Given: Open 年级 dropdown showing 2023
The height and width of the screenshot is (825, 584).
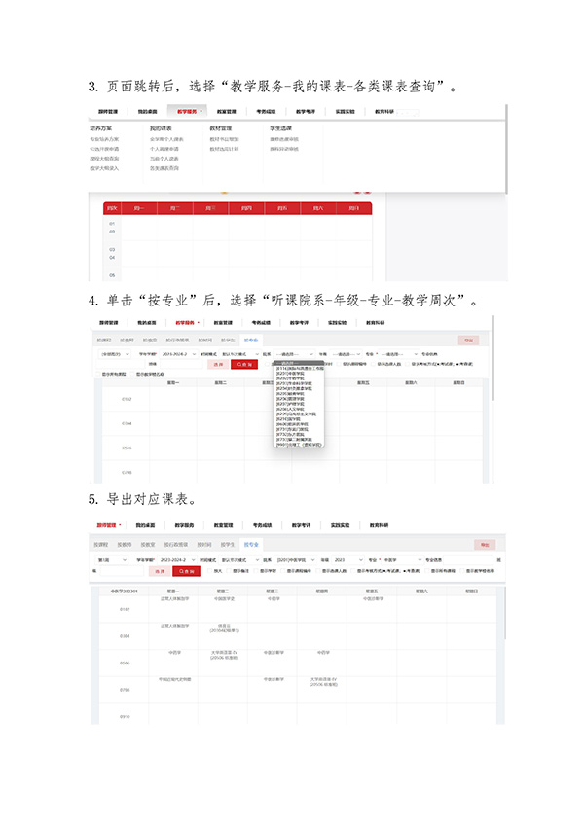Looking at the screenshot, I should point(347,559).
